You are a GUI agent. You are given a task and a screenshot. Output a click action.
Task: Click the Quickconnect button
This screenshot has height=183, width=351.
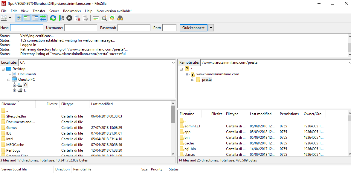coord(193,28)
